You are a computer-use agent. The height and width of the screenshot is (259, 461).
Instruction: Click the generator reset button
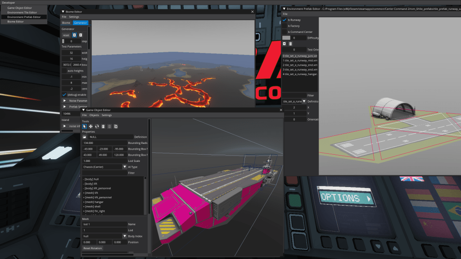[x=66, y=35]
